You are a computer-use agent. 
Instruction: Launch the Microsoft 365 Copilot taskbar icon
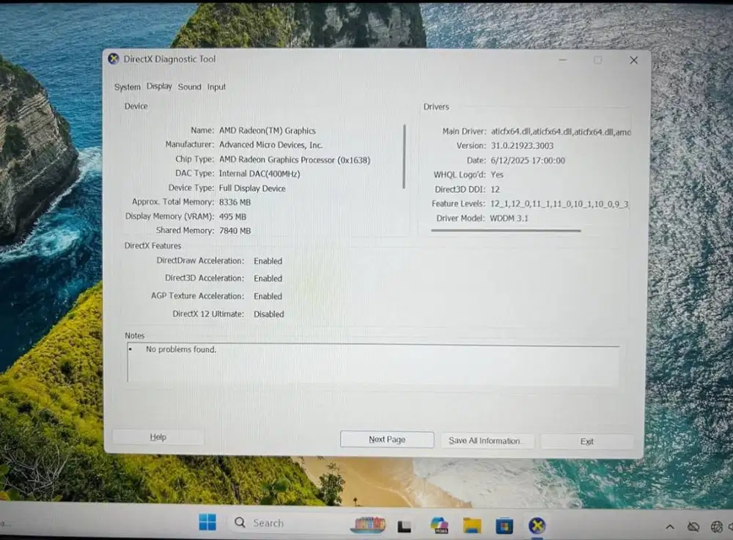coord(439,525)
